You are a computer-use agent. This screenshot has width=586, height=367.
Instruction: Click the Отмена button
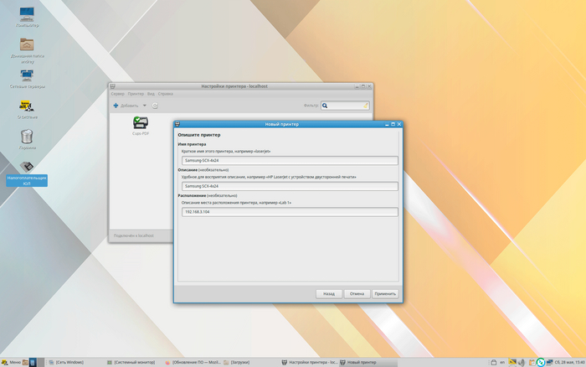click(357, 294)
